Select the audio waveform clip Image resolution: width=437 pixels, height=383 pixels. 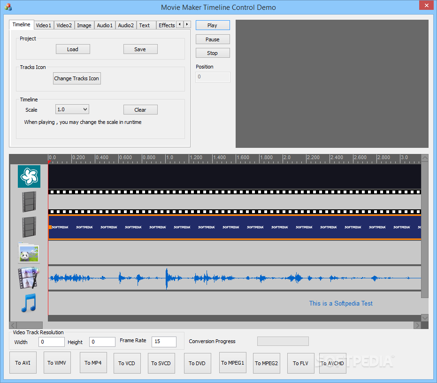235,278
